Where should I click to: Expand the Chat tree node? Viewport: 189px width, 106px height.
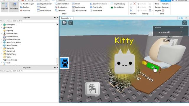tap(1, 63)
